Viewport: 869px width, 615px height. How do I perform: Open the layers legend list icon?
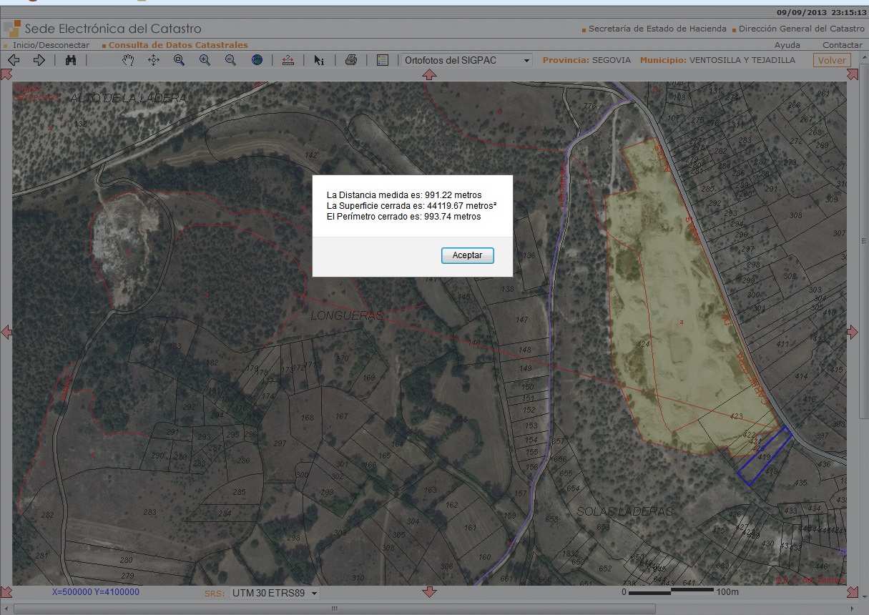tap(383, 60)
